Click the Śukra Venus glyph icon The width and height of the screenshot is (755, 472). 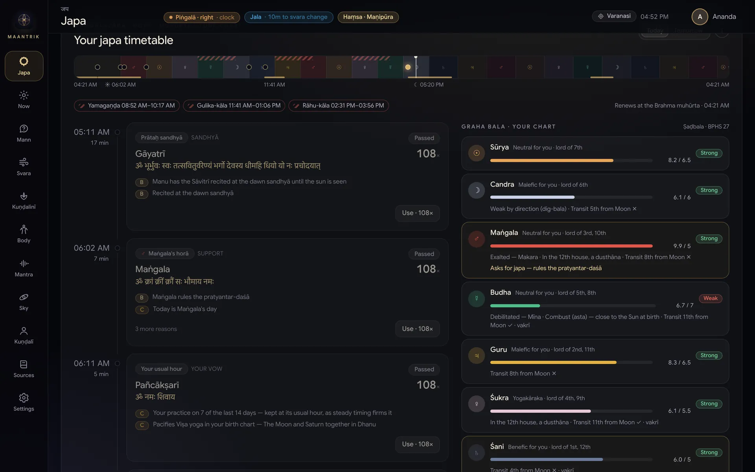477,404
